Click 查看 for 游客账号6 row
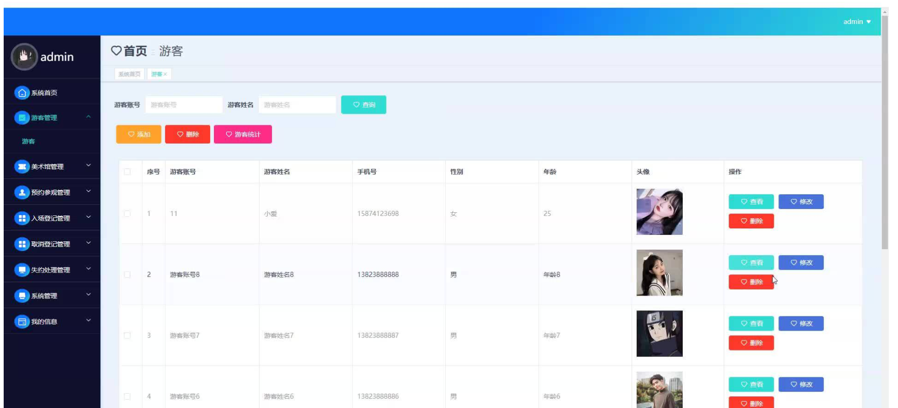 (751, 385)
